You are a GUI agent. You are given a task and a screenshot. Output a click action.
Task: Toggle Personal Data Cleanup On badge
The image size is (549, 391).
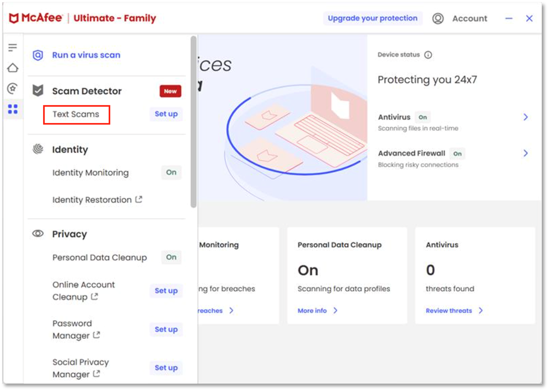(x=171, y=257)
